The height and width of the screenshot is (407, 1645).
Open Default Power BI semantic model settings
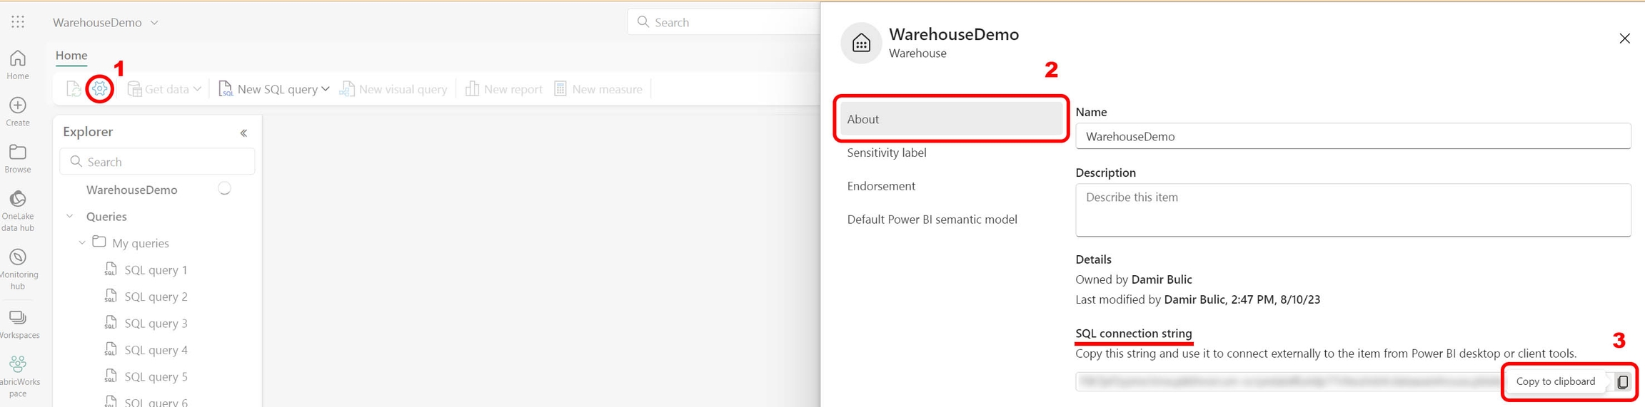(x=932, y=220)
